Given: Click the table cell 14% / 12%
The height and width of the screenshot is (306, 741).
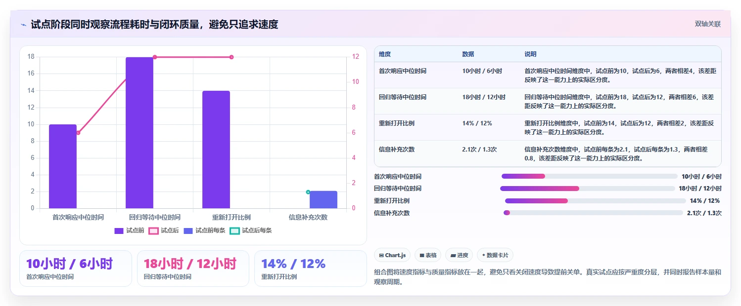Looking at the screenshot, I should coord(477,123).
